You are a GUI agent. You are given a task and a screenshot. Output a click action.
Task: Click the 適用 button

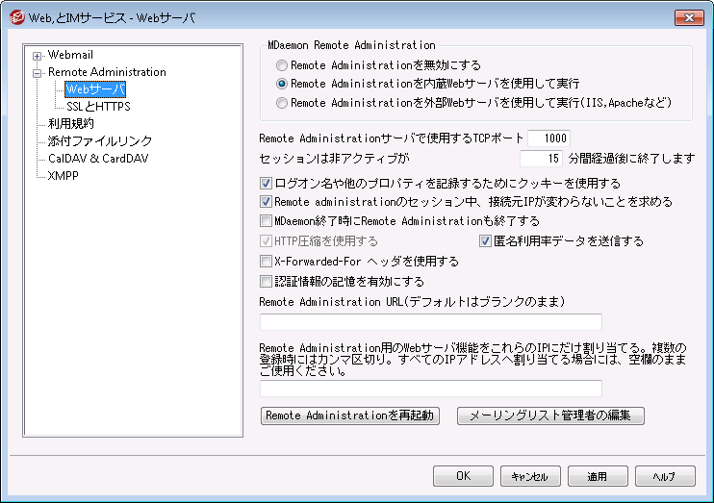(x=597, y=476)
